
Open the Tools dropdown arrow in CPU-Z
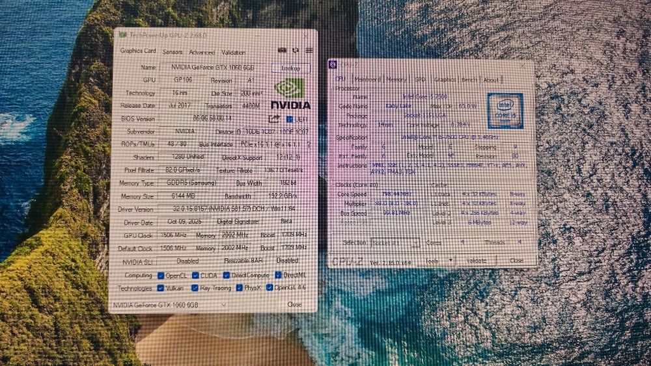[x=450, y=261]
